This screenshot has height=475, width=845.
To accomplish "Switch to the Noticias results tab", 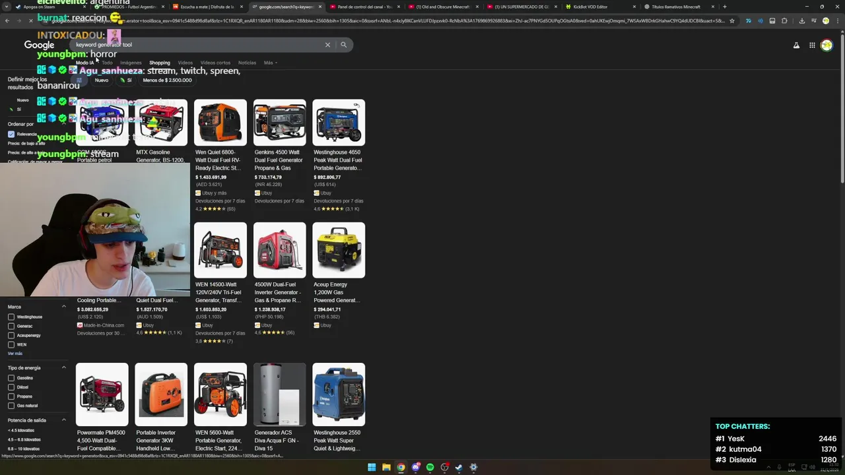I will tap(247, 63).
